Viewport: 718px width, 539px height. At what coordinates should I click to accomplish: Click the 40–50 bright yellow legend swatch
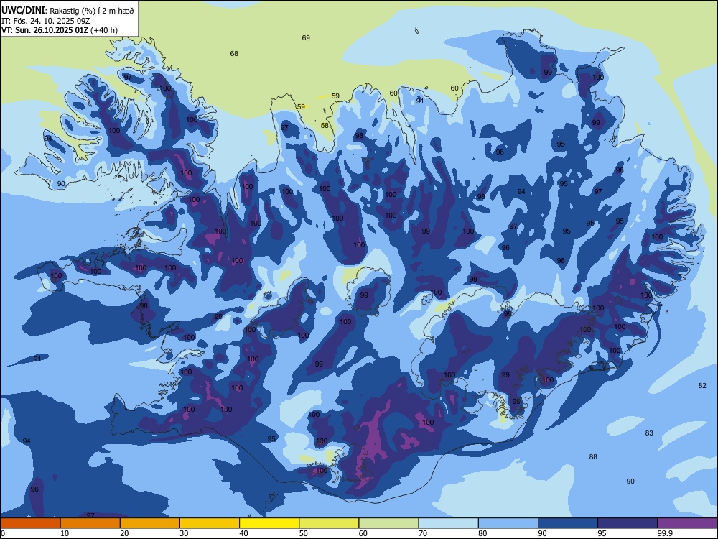pyautogui.click(x=269, y=523)
